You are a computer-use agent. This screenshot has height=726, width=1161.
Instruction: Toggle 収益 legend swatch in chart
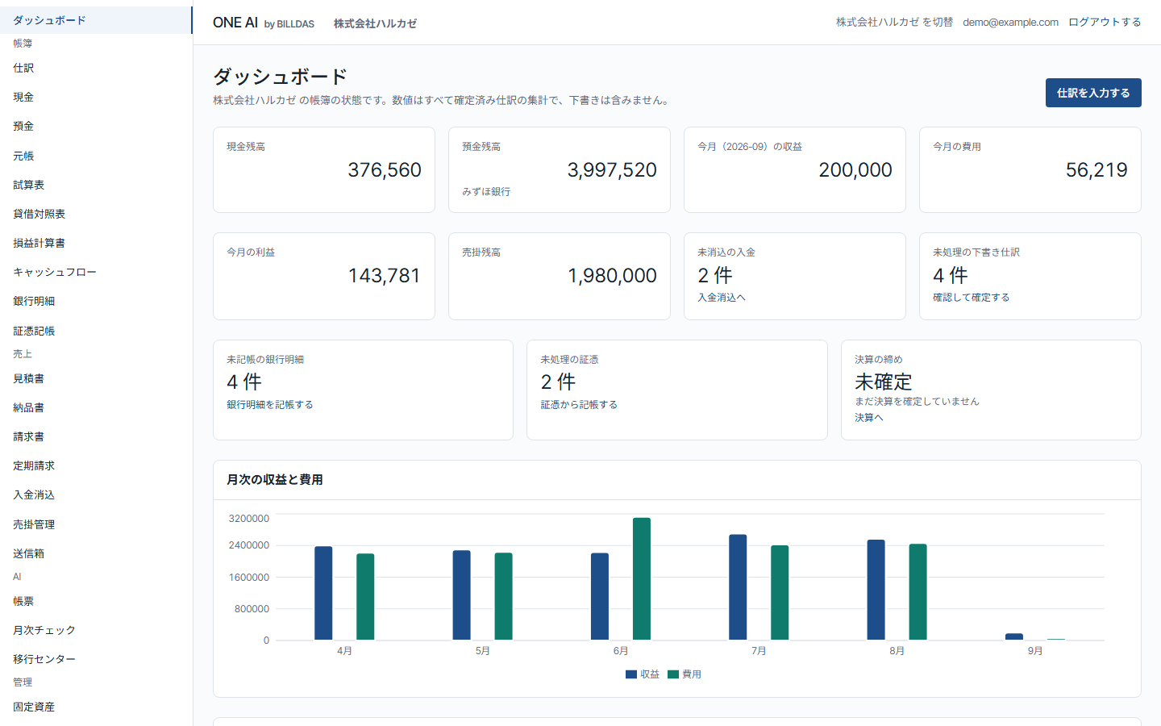pyautogui.click(x=631, y=674)
